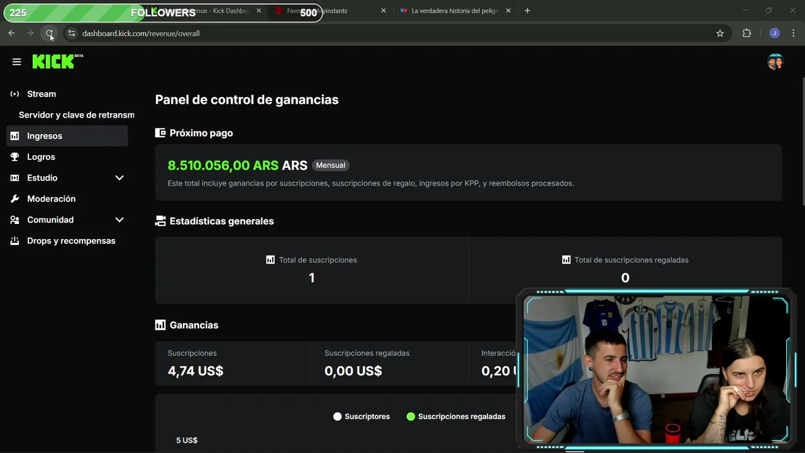Go back with the browser back arrow
Viewport: 805px width, 453px height.
11,33
